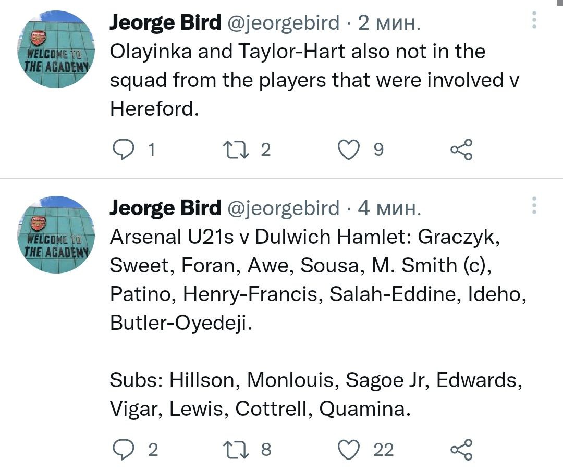Open Jeorge Bird's avatar on first tweet
The image size is (563, 471).
pos(55,49)
